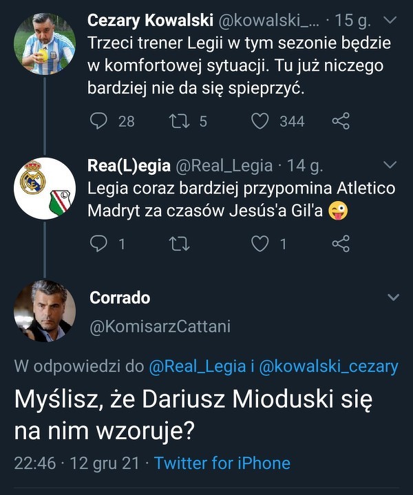Open Cezary Kowalski's display name
This screenshot has height=495, width=413.
pos(141,21)
